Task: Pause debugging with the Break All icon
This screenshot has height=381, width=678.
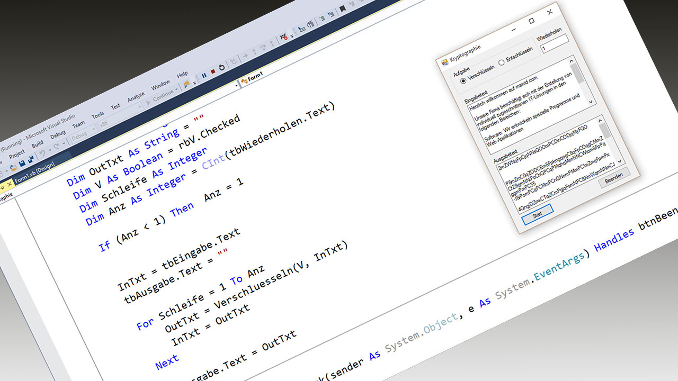Action: pos(204,76)
